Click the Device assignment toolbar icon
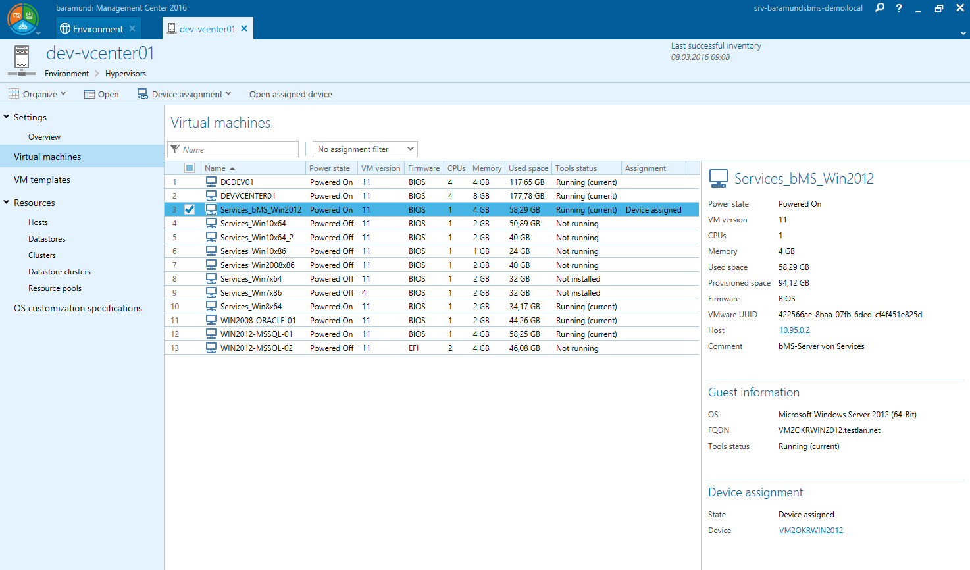The width and height of the screenshot is (970, 570). (142, 94)
